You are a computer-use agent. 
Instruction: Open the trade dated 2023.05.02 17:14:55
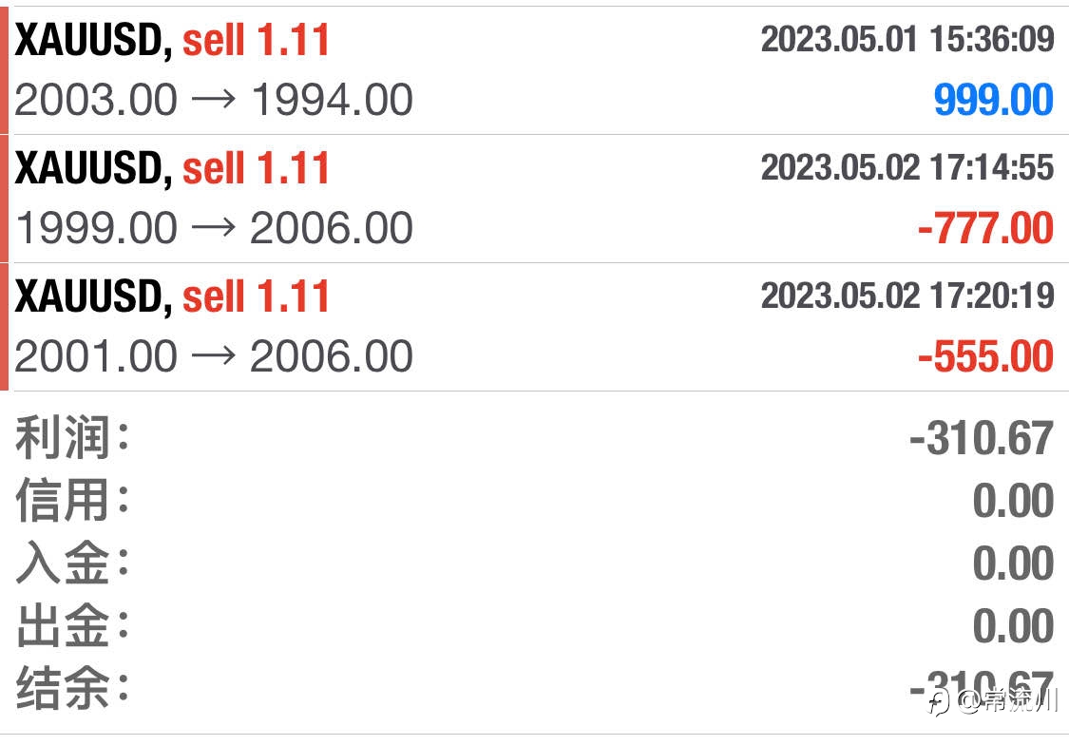click(907, 167)
